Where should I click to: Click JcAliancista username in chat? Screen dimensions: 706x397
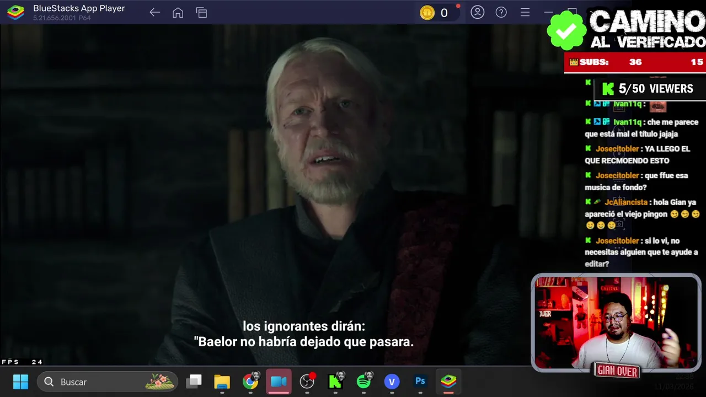pos(626,202)
